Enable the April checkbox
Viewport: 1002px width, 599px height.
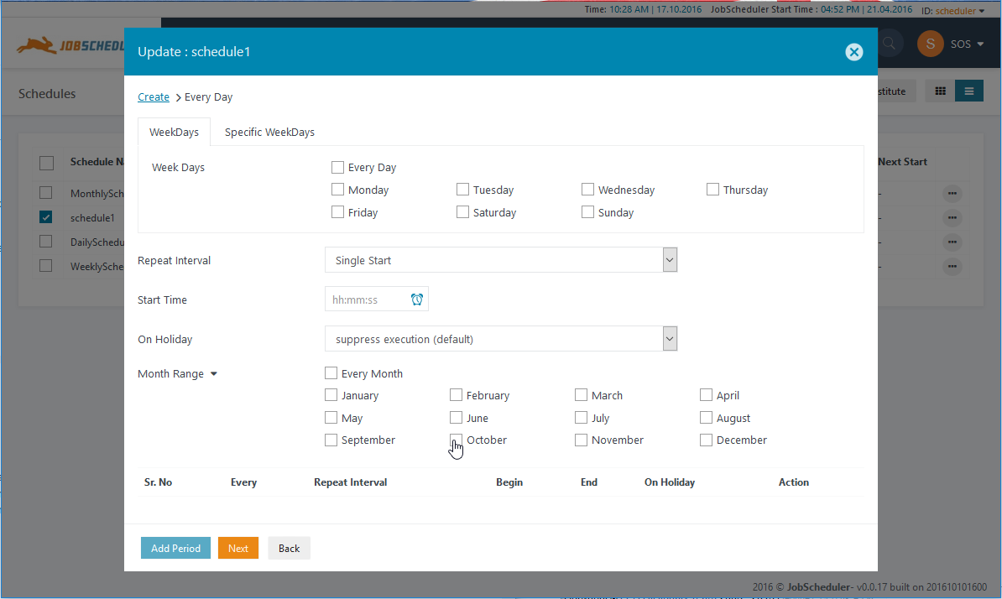tap(706, 395)
